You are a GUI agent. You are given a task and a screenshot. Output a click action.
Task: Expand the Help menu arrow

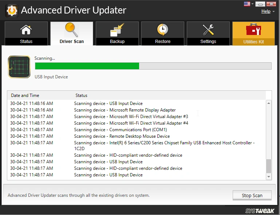[273, 12]
